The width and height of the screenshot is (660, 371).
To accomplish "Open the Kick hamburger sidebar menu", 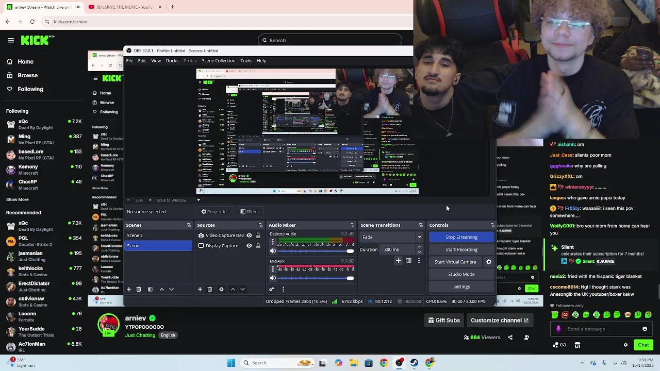I will pyautogui.click(x=11, y=40).
